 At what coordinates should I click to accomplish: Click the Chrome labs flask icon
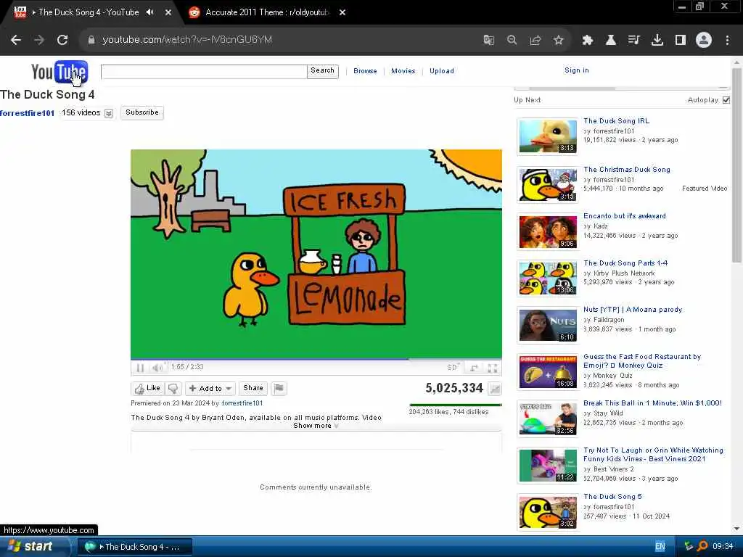[x=611, y=40]
